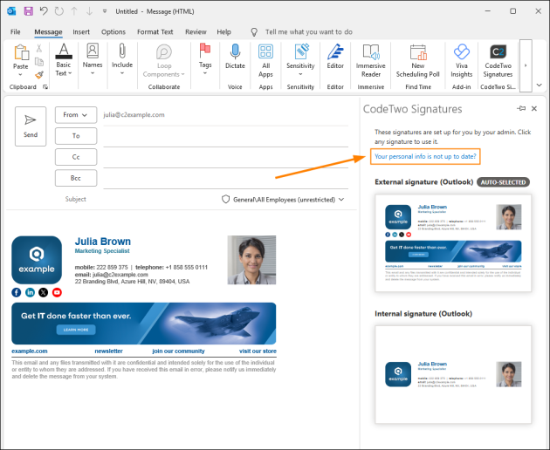Open the Review tab

click(196, 32)
